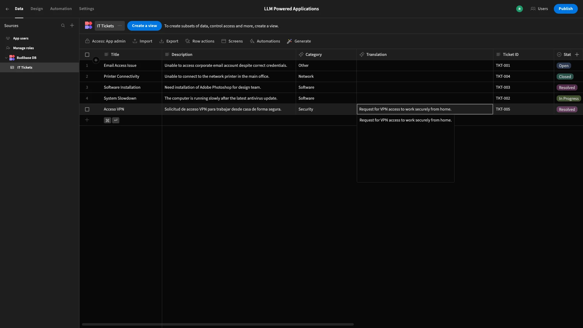The height and width of the screenshot is (328, 583).
Task: Click the Export button
Action: coord(169,41)
